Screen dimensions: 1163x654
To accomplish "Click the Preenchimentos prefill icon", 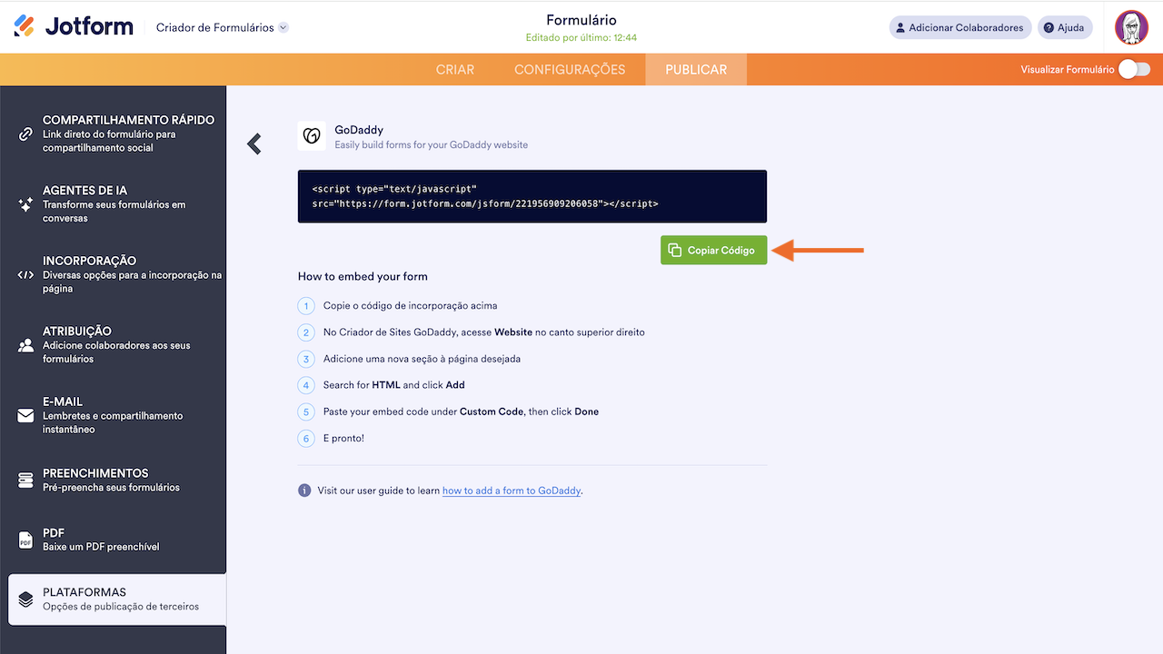I will click(x=25, y=480).
